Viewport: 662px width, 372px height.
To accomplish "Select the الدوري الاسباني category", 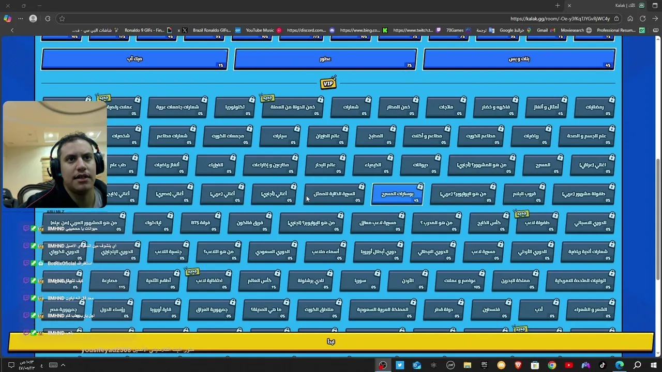I will (590, 223).
